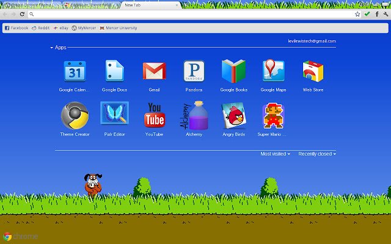Viewport: 391px width, 244px height.
Task: Click the browser reload button
Action: click(22, 14)
